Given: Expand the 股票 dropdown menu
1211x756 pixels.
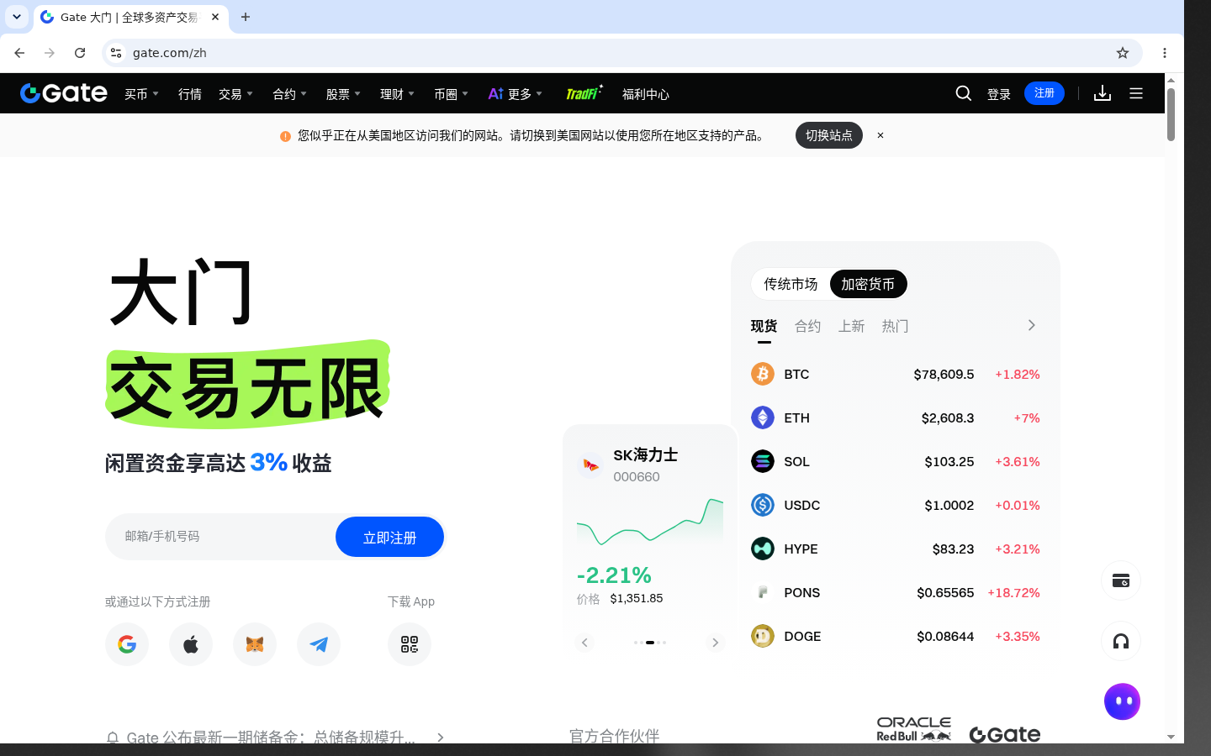Looking at the screenshot, I should (343, 94).
